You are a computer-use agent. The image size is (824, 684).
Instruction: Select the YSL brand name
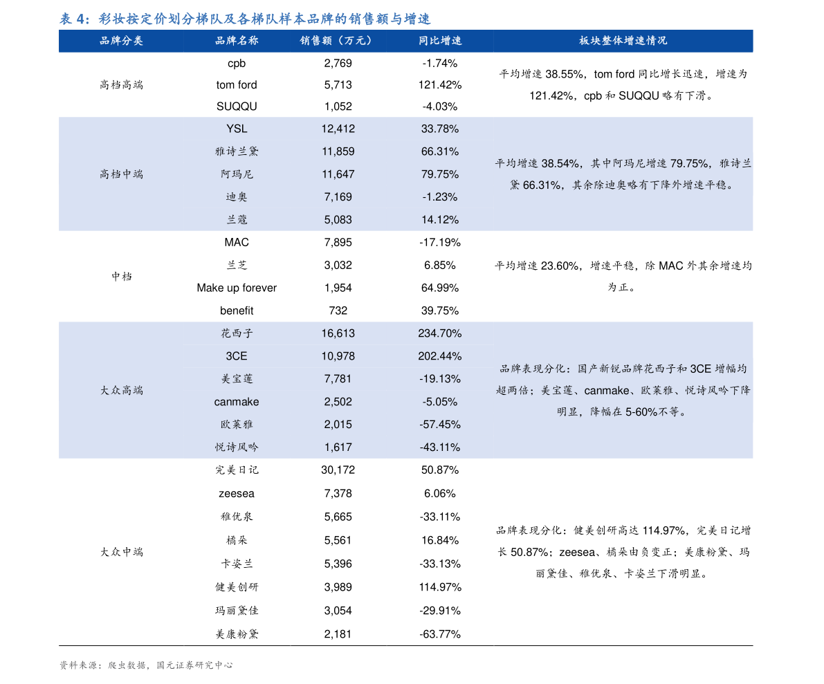tap(237, 129)
